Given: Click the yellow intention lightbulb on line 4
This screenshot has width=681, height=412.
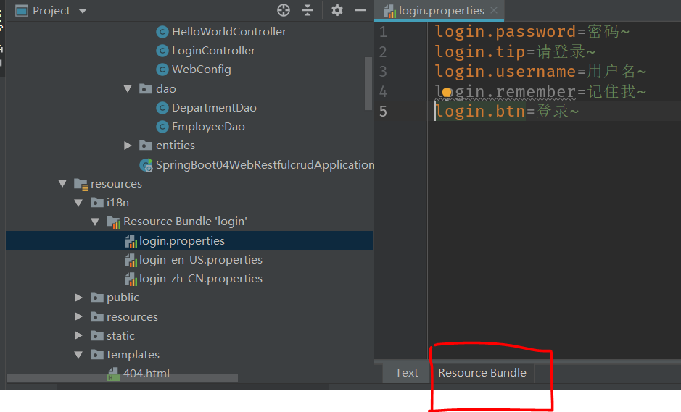Looking at the screenshot, I should coord(447,93).
